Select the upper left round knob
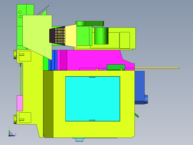The height and width of the screenshot is (145, 193). [15, 54]
